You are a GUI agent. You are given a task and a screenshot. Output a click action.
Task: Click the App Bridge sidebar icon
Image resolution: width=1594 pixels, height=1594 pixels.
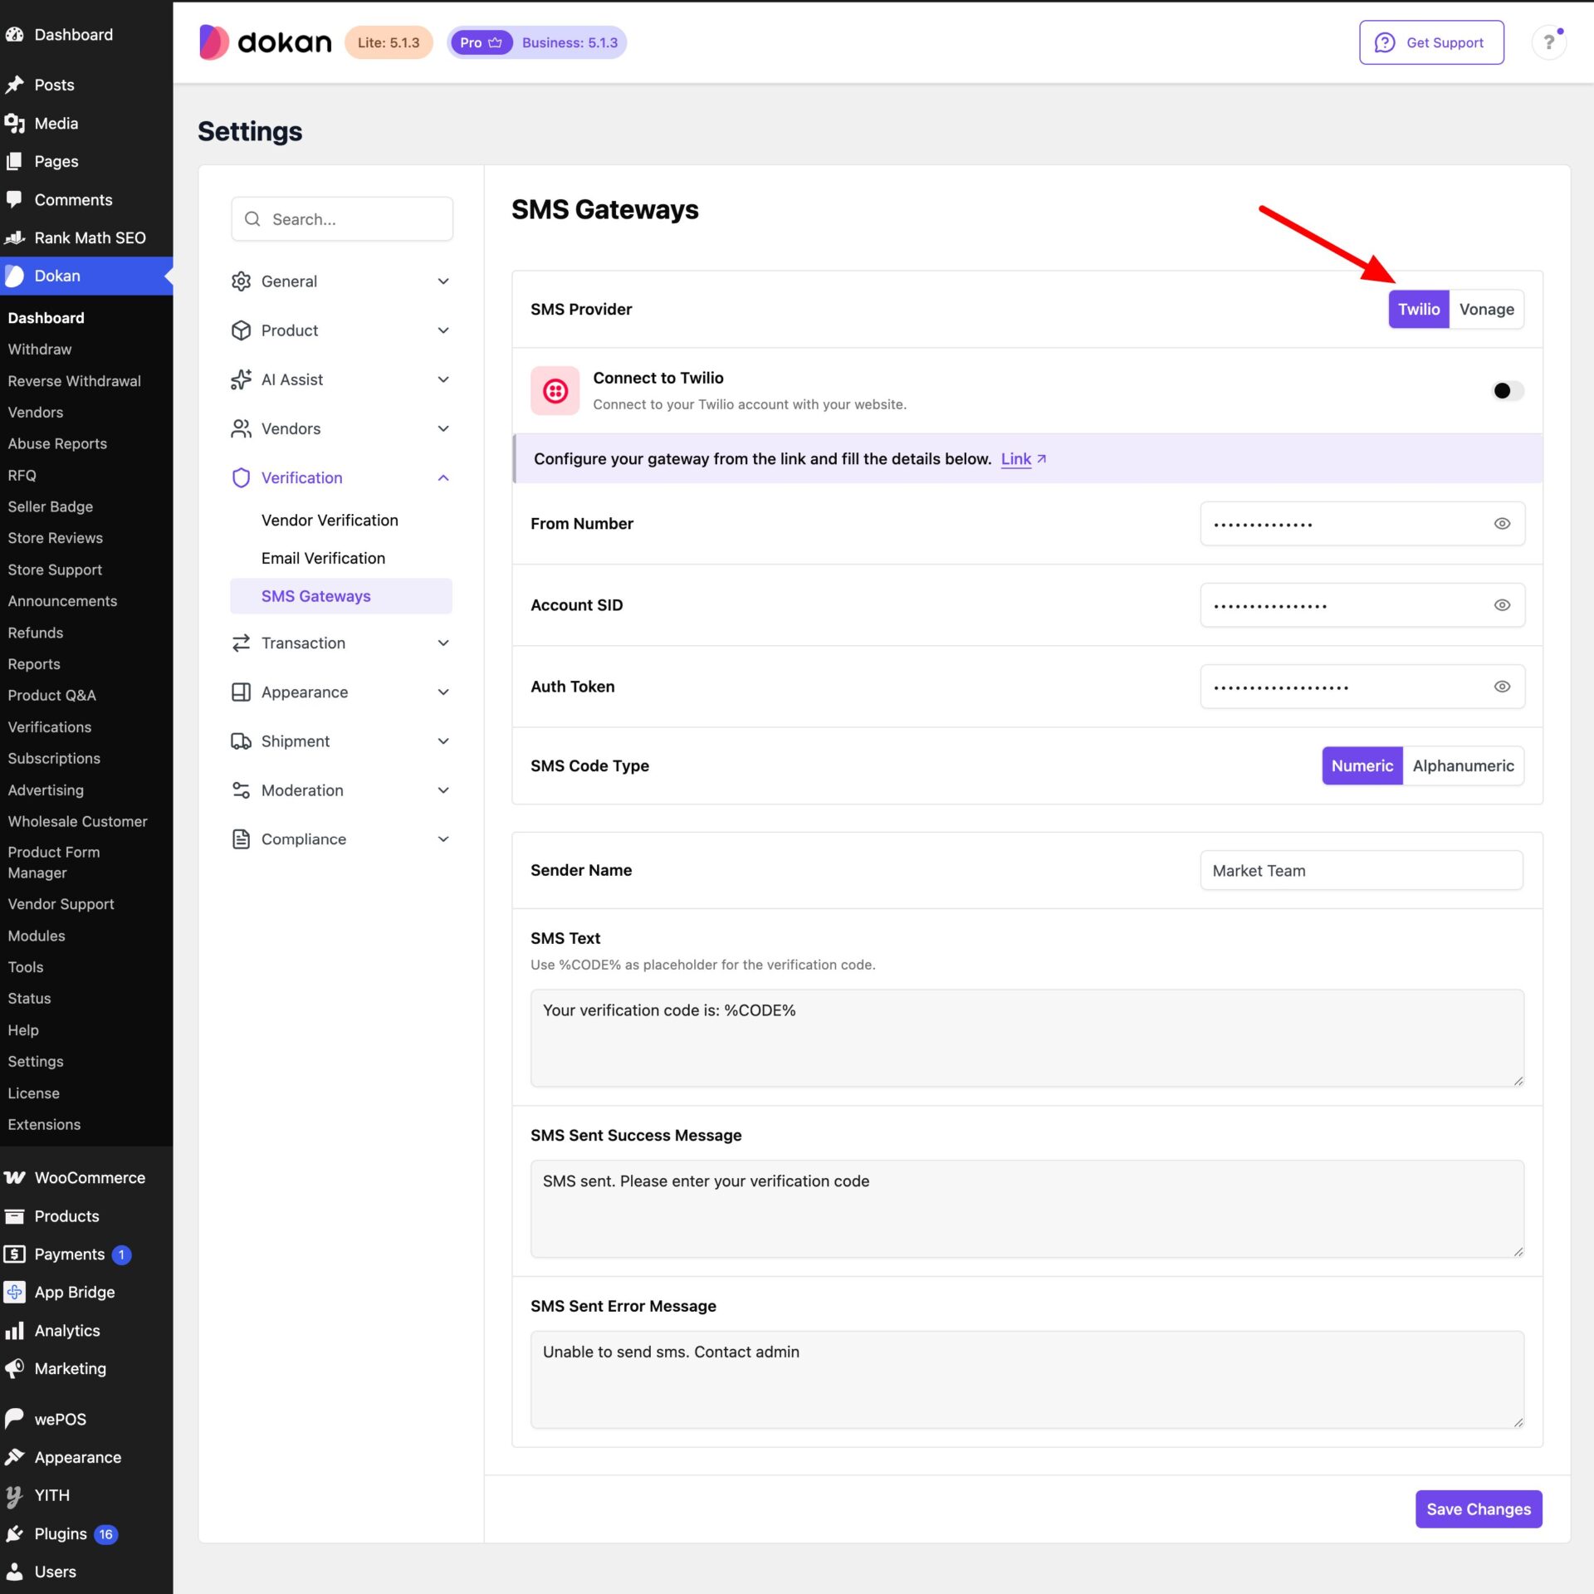click(15, 1292)
